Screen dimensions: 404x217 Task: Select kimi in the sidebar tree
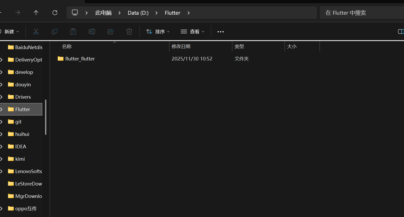20,159
